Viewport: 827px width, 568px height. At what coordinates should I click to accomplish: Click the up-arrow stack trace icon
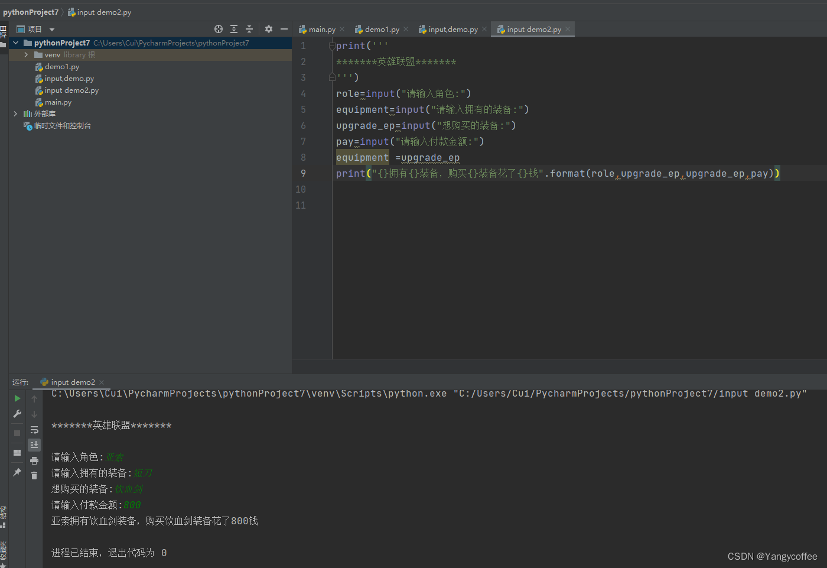(34, 399)
